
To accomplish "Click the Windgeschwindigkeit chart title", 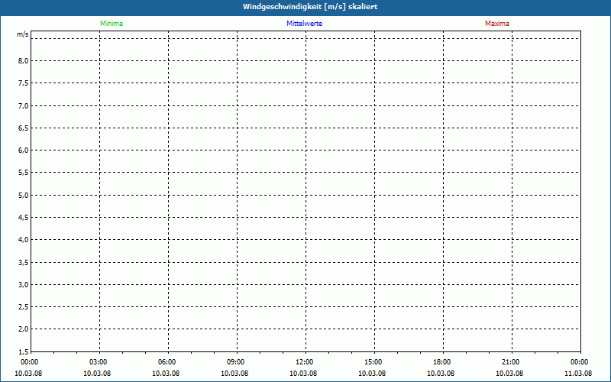I will tap(309, 6).
